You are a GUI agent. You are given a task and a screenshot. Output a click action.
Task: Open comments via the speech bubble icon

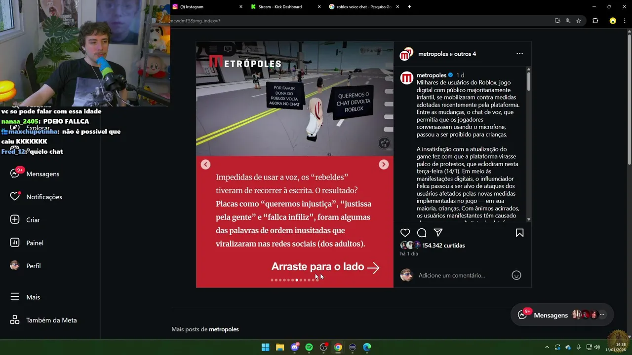click(422, 233)
